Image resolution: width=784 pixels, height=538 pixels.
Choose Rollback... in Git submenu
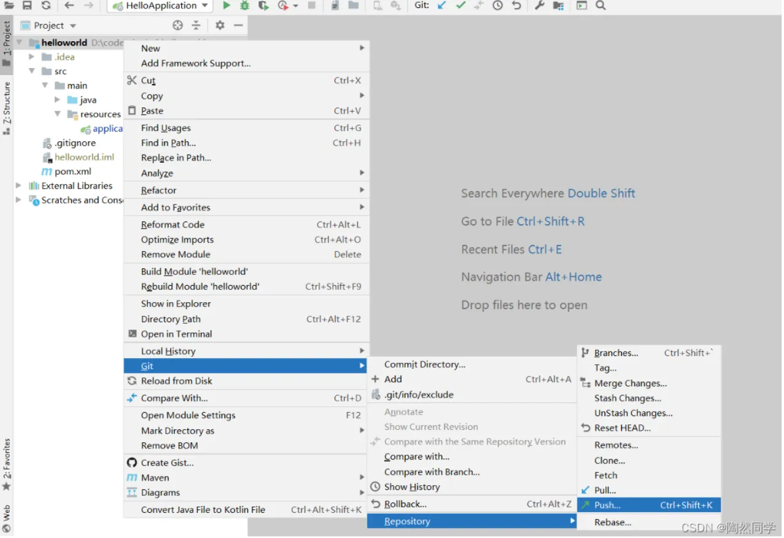472,504
